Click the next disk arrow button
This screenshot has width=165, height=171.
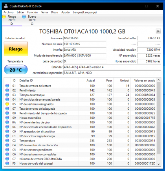click(x=158, y=31)
